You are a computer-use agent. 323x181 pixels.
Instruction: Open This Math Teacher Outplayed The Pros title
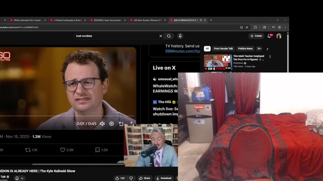coord(249,58)
